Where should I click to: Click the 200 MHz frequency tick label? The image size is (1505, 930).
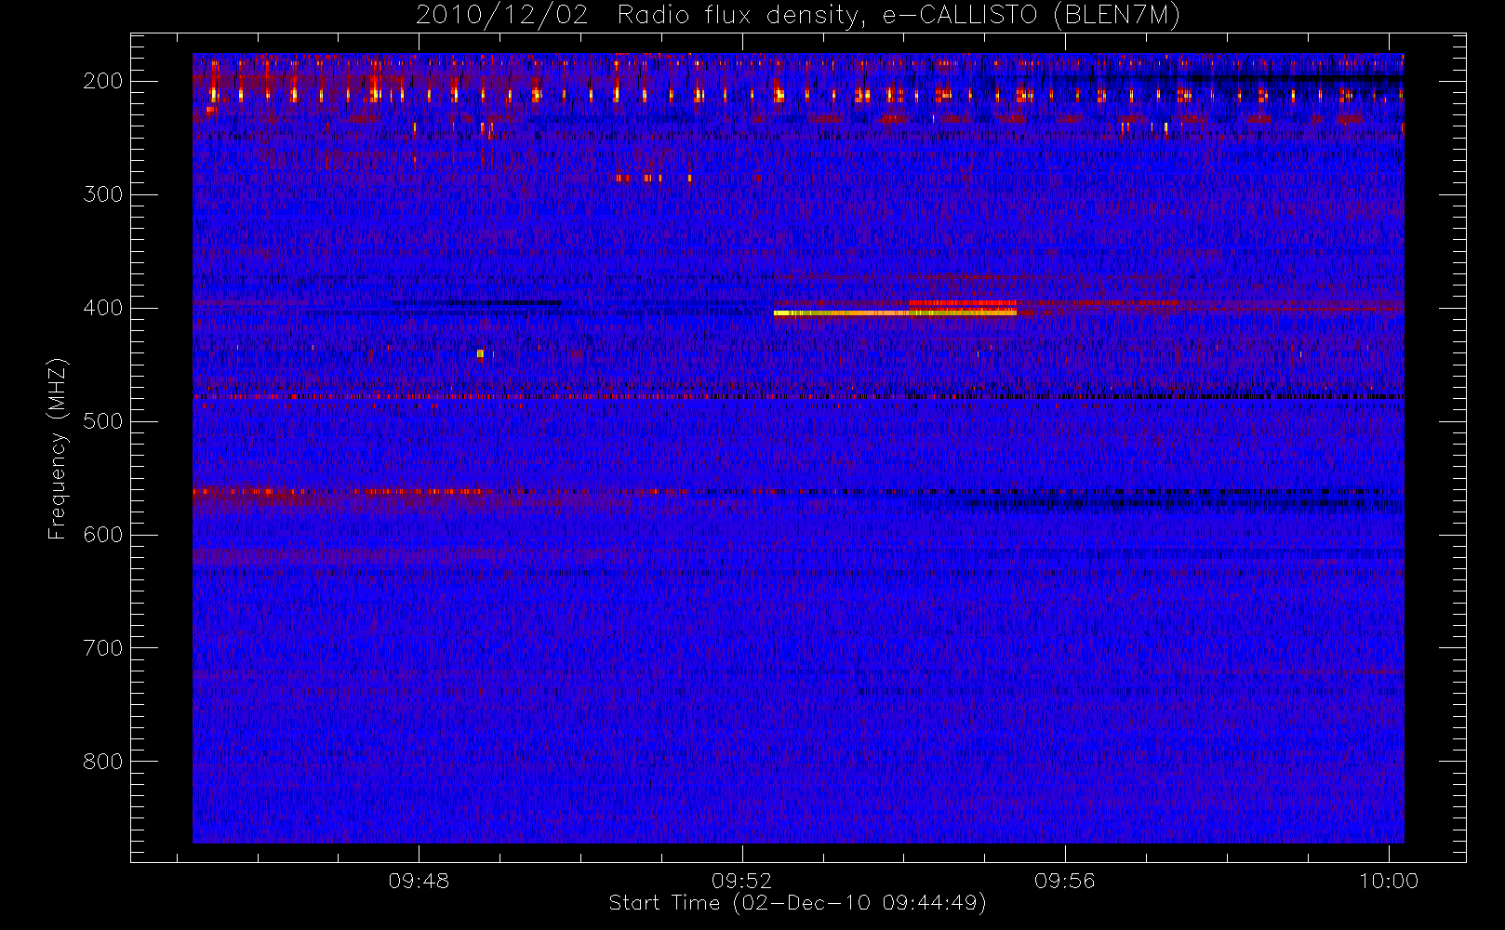click(x=102, y=81)
